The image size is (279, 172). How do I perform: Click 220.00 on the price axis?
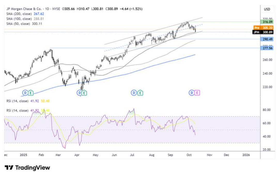267,87
